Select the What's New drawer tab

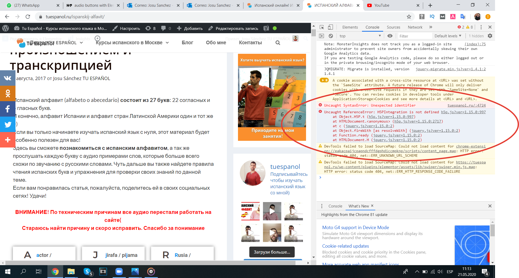click(359, 206)
